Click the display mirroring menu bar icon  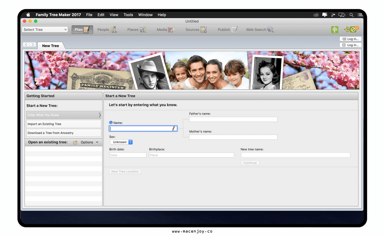342,15
